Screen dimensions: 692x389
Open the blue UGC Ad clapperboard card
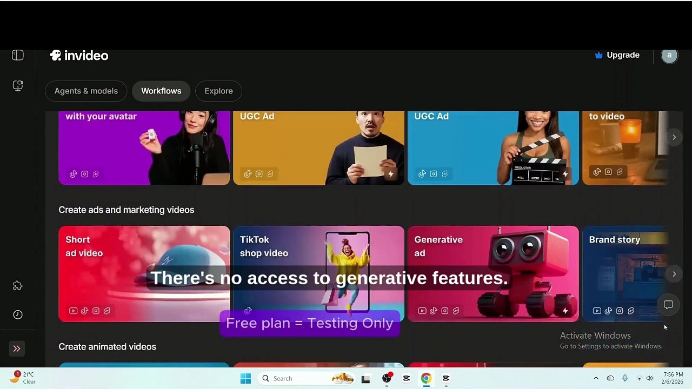493,148
